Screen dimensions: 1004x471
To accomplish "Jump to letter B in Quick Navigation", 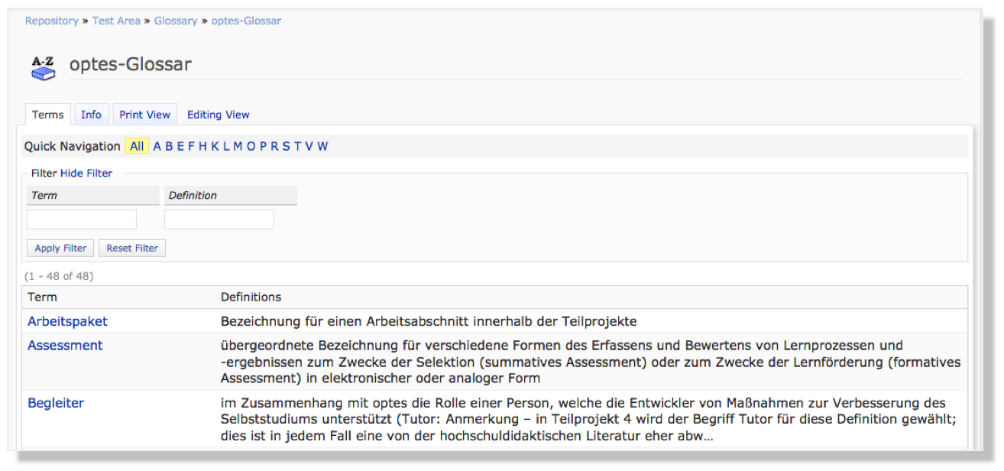I will (x=169, y=146).
